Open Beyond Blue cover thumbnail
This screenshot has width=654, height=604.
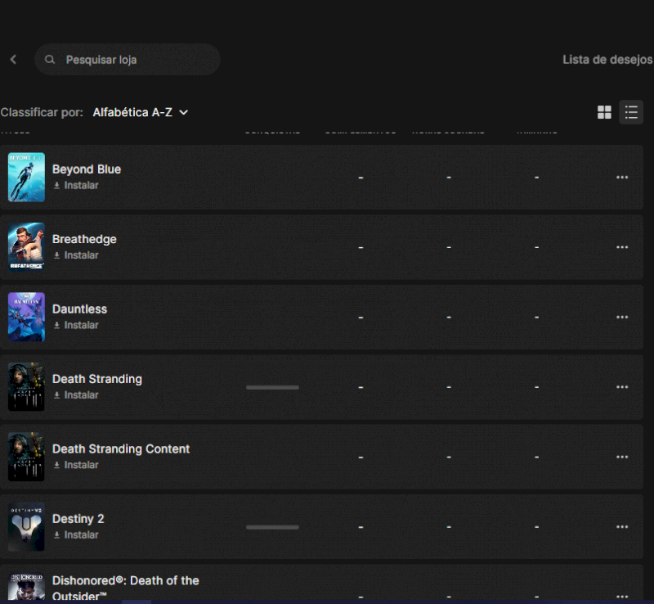tap(26, 177)
